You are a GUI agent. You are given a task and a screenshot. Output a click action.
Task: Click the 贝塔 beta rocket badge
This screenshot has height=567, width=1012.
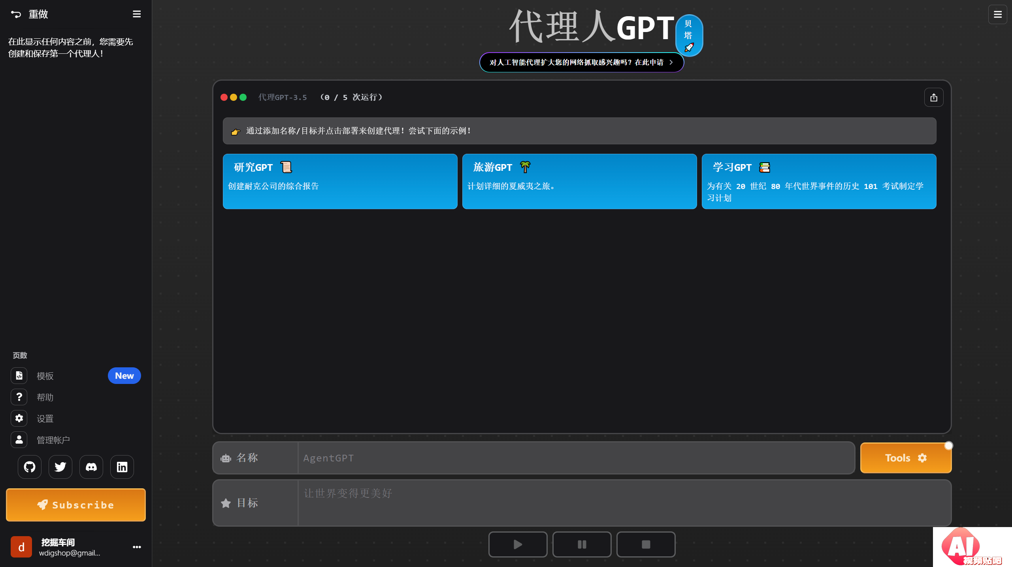coord(689,36)
